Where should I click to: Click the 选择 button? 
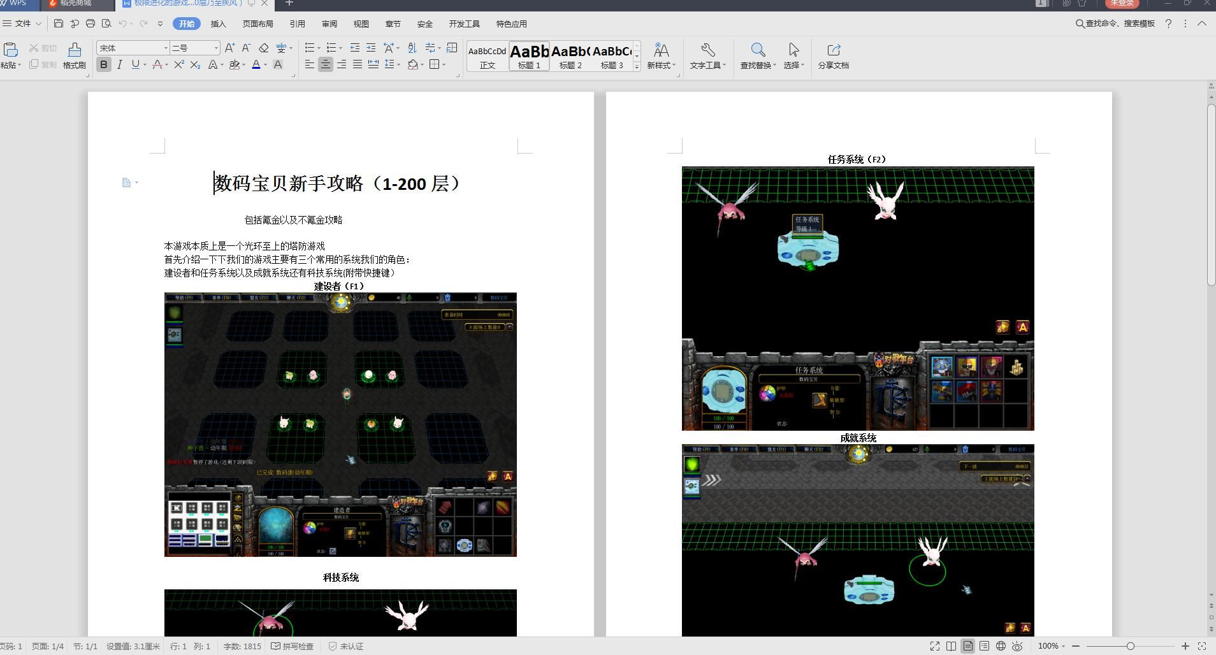(793, 56)
